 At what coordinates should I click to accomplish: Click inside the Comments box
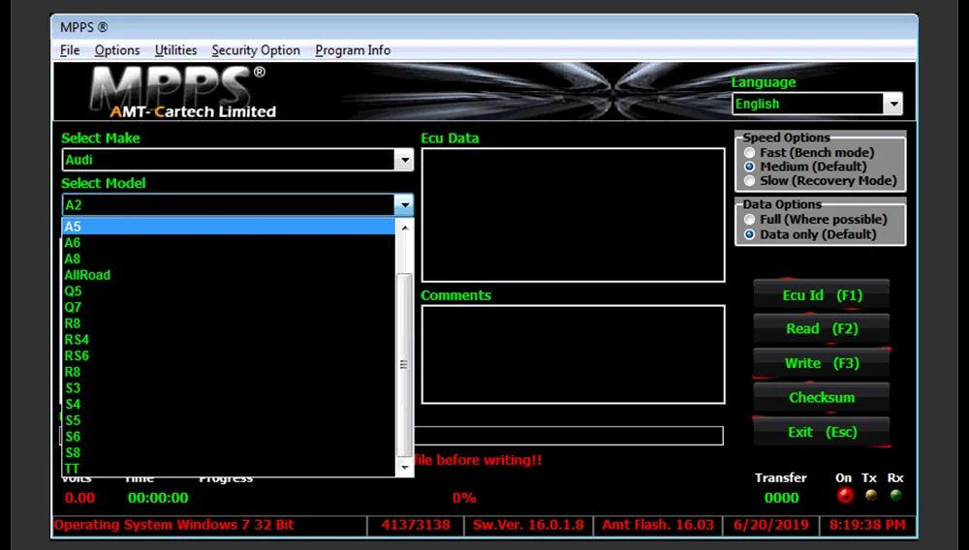point(573,354)
